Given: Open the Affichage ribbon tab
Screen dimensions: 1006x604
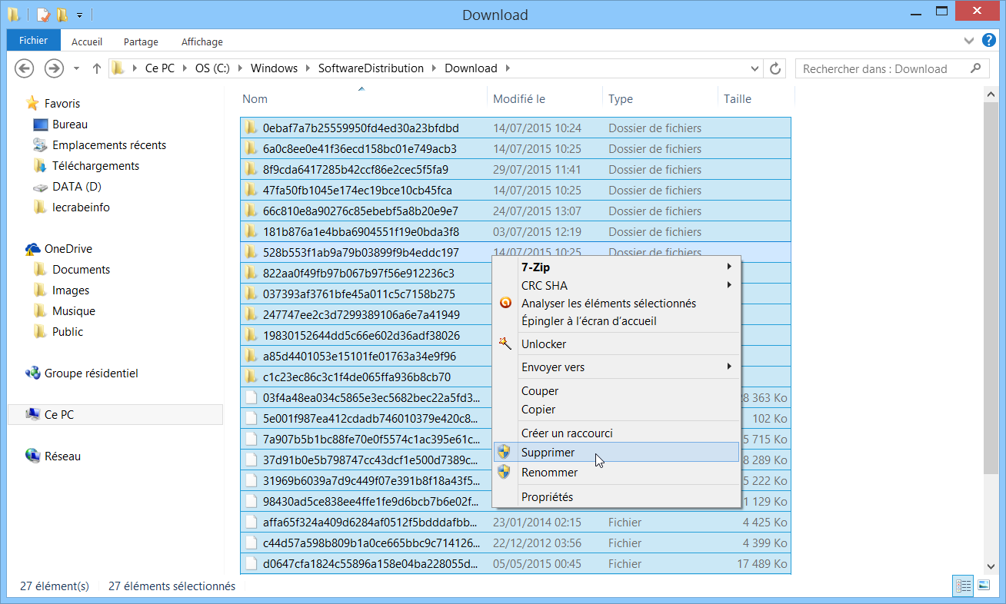Looking at the screenshot, I should (x=202, y=41).
